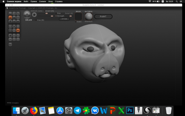Click the New Plane icon

(10, 39)
